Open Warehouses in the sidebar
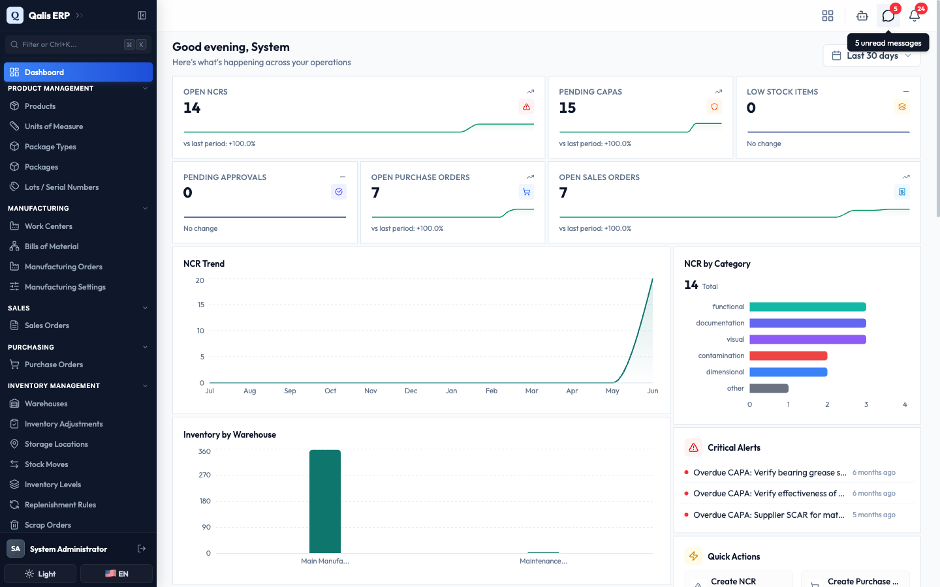Viewport: 940px width, 587px height. [78, 404]
